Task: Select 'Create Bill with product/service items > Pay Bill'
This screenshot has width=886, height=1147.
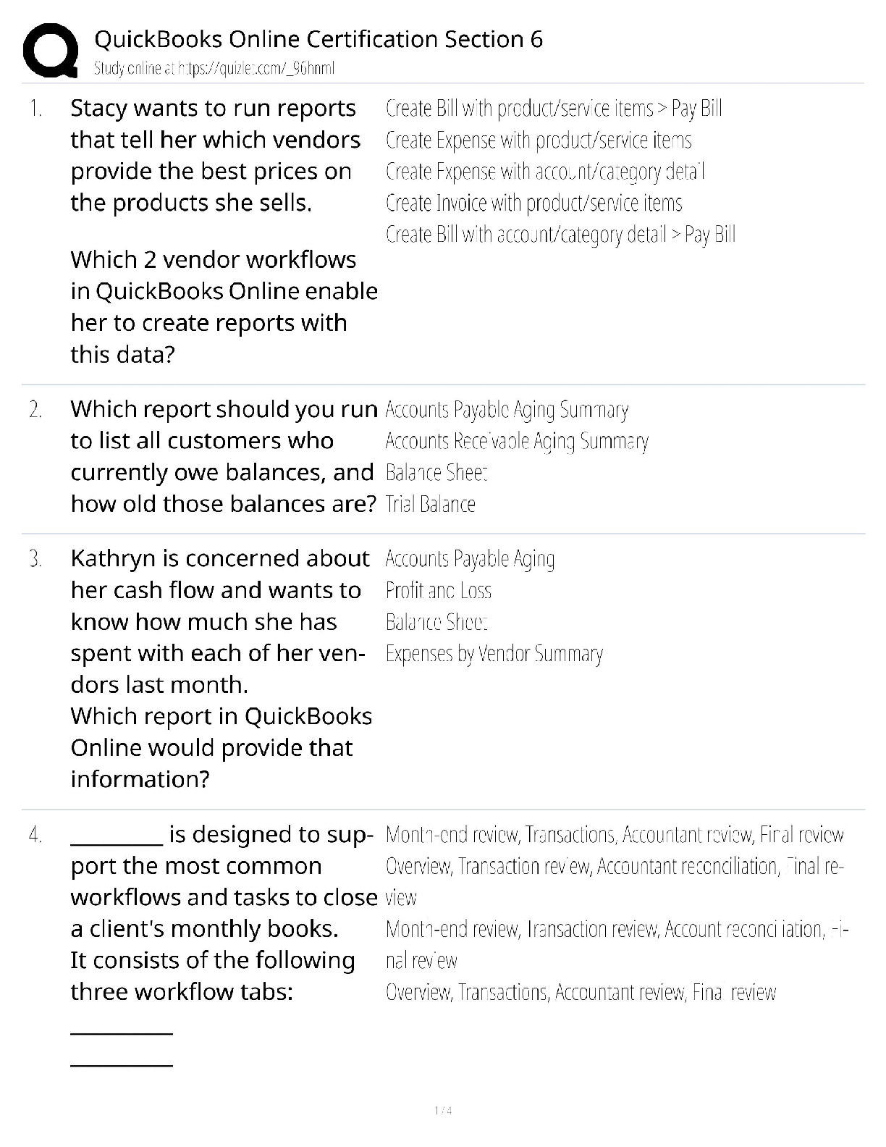Action: [554, 109]
